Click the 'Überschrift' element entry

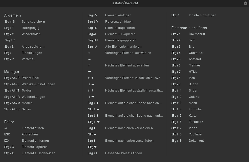click(x=197, y=34)
